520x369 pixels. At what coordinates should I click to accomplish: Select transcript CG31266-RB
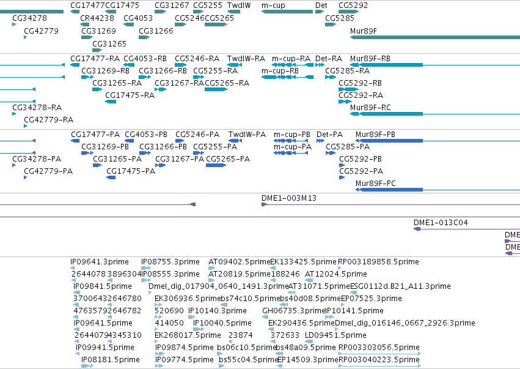[163, 71]
